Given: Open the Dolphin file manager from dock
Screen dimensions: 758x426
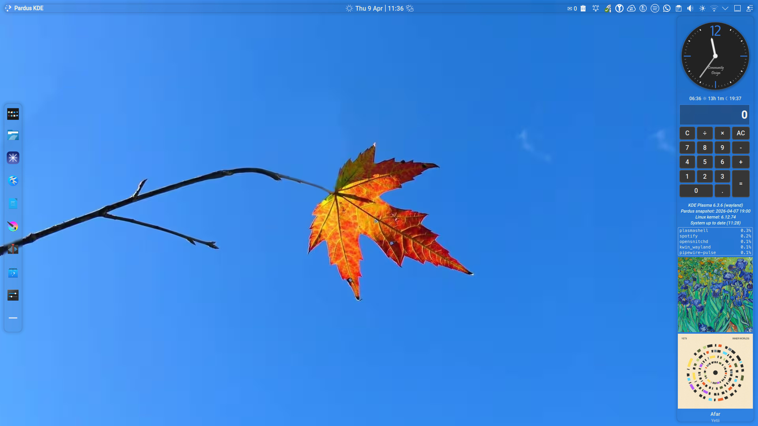Looking at the screenshot, I should click(13, 135).
